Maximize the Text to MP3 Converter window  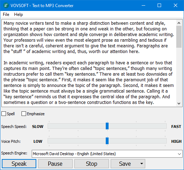click(159, 5)
